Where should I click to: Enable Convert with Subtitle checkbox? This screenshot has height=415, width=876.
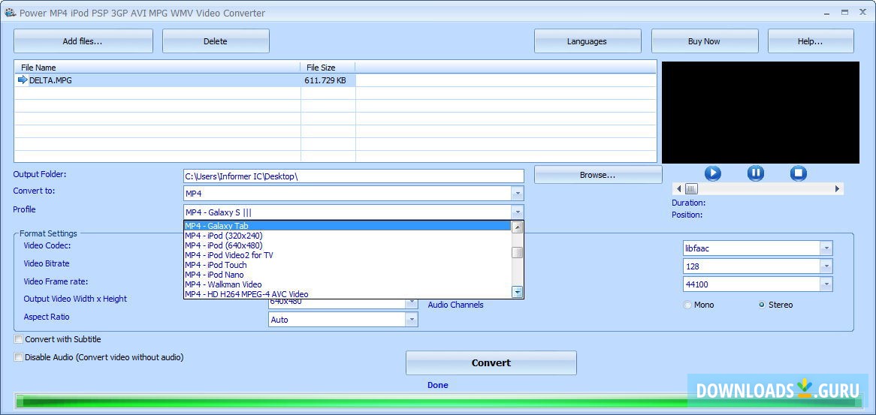(x=19, y=339)
